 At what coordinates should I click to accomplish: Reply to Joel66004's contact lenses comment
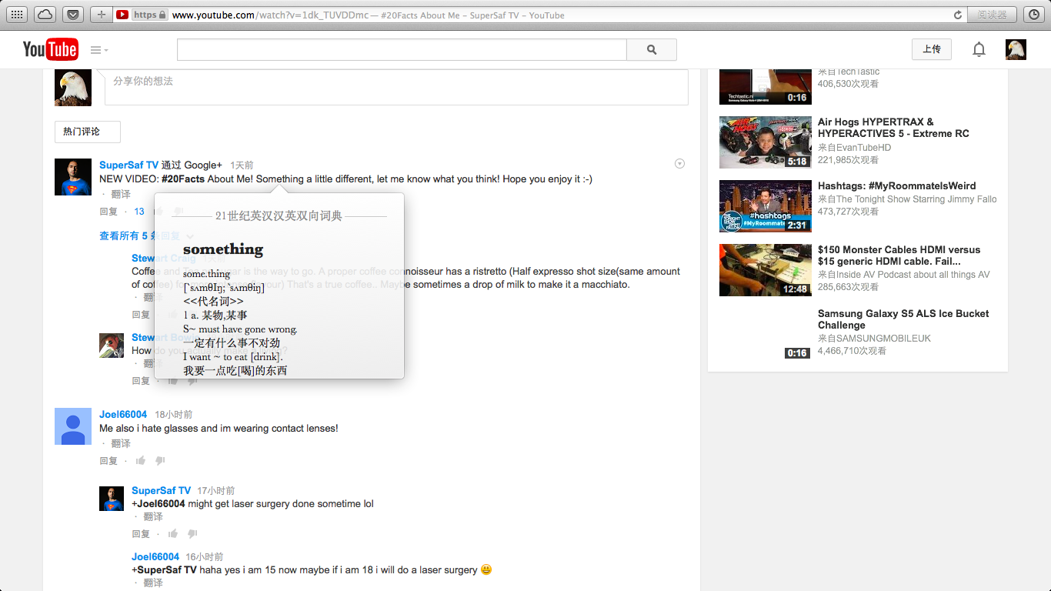point(108,461)
